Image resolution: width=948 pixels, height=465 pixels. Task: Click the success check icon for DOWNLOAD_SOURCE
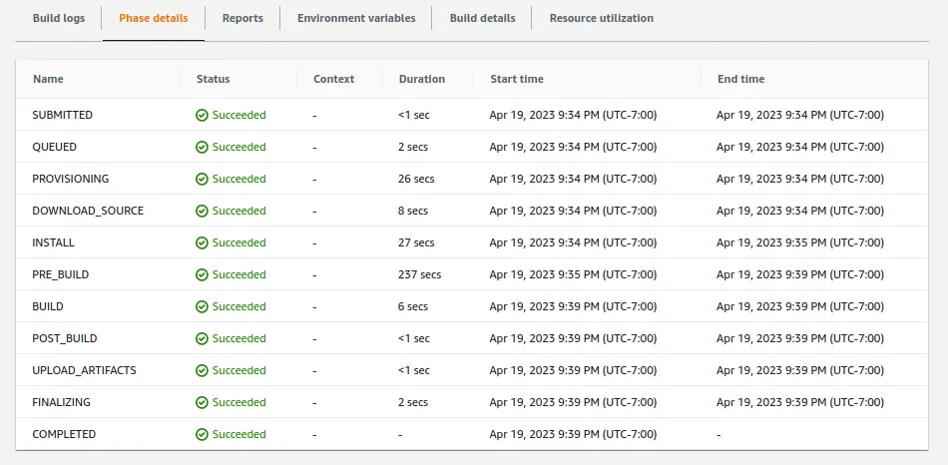(x=202, y=211)
